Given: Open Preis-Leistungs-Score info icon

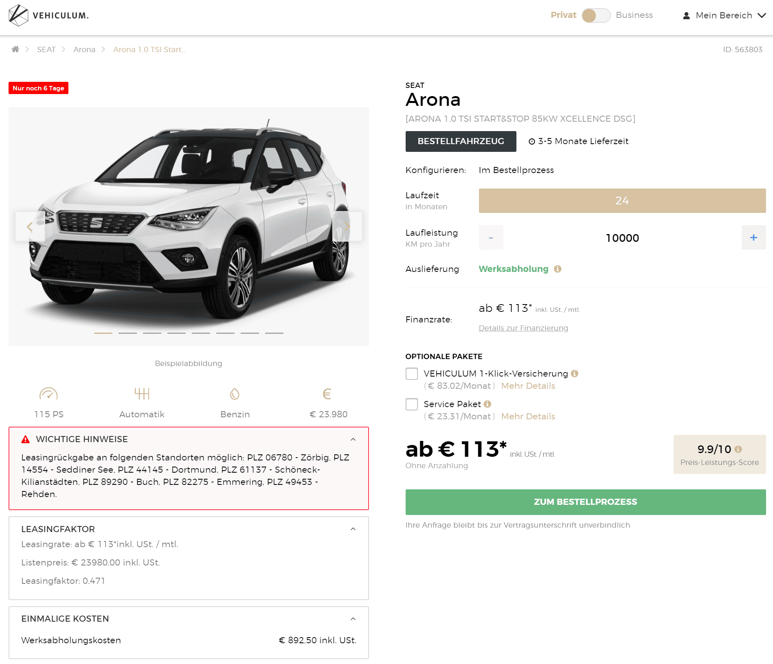Looking at the screenshot, I should (738, 449).
